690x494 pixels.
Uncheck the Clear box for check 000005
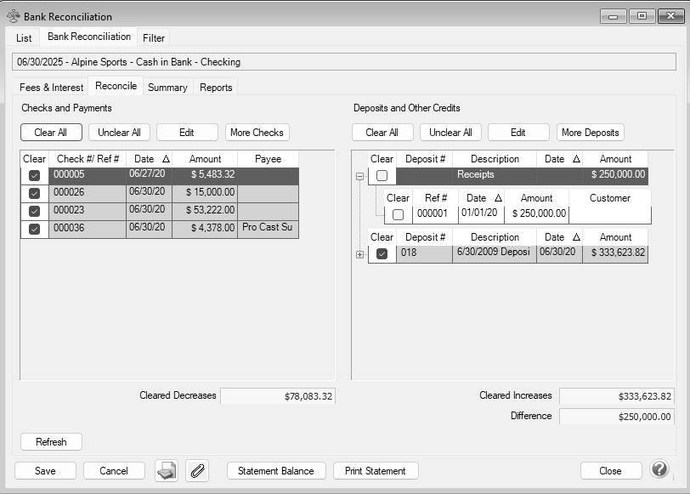(x=34, y=175)
